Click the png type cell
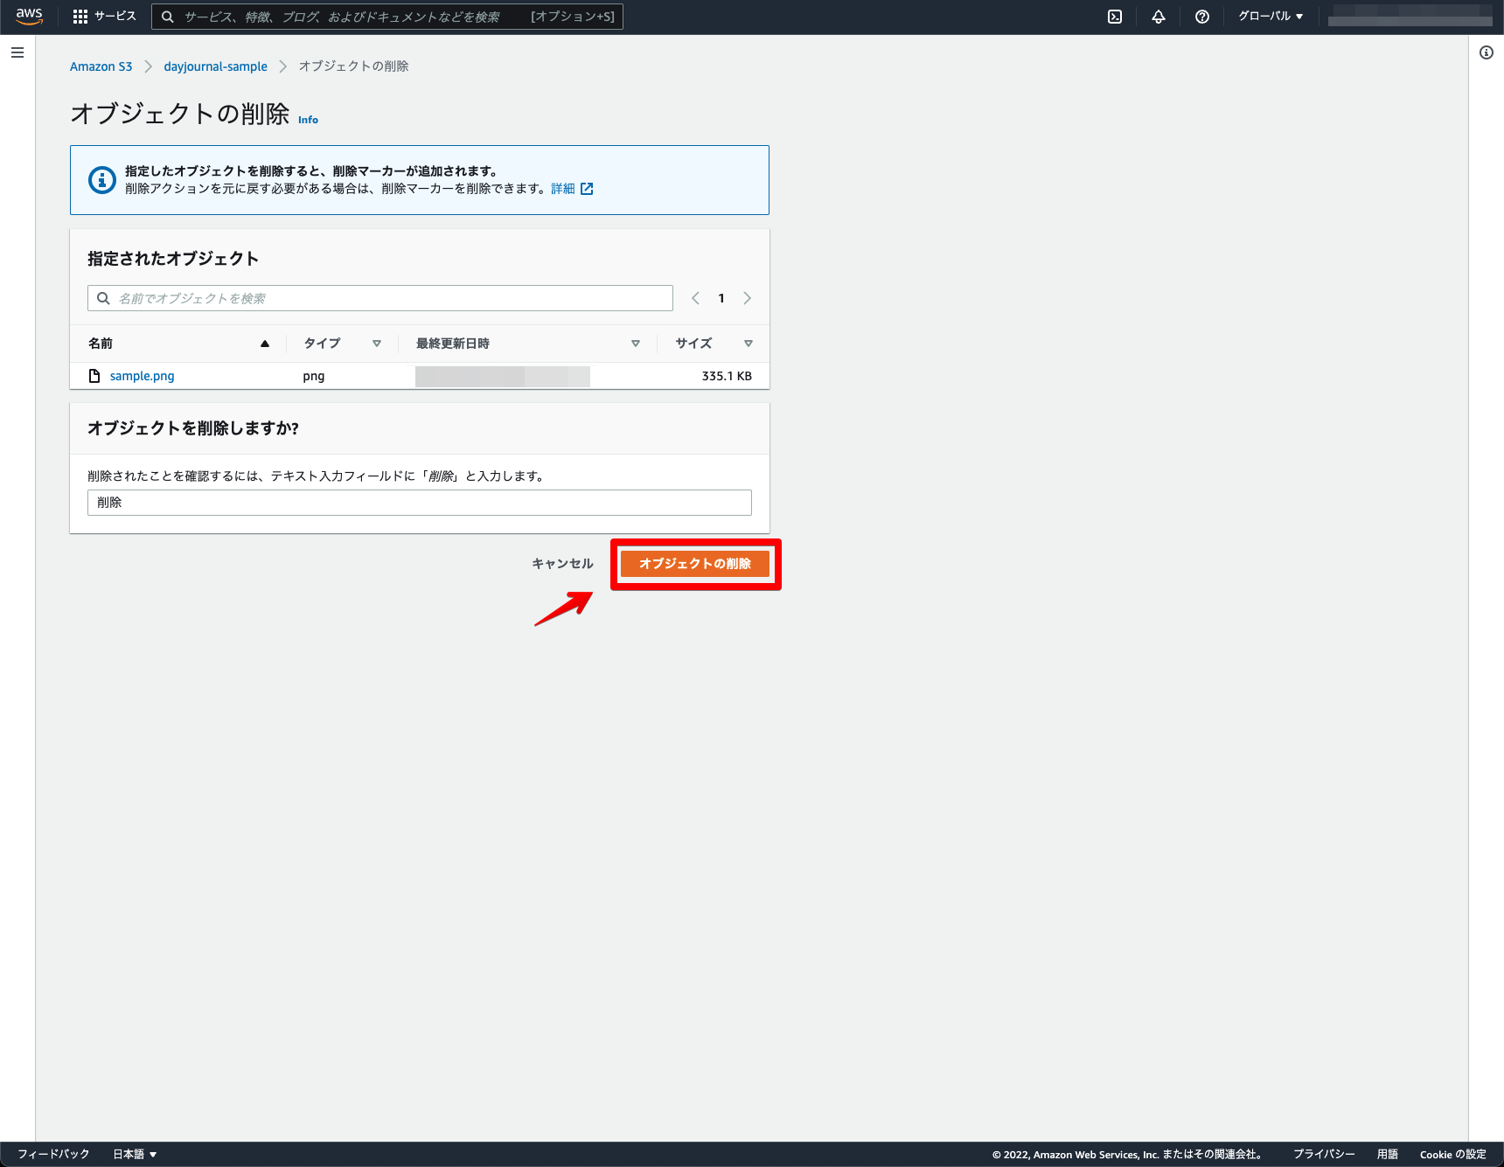The width and height of the screenshot is (1504, 1167). pyautogui.click(x=314, y=376)
